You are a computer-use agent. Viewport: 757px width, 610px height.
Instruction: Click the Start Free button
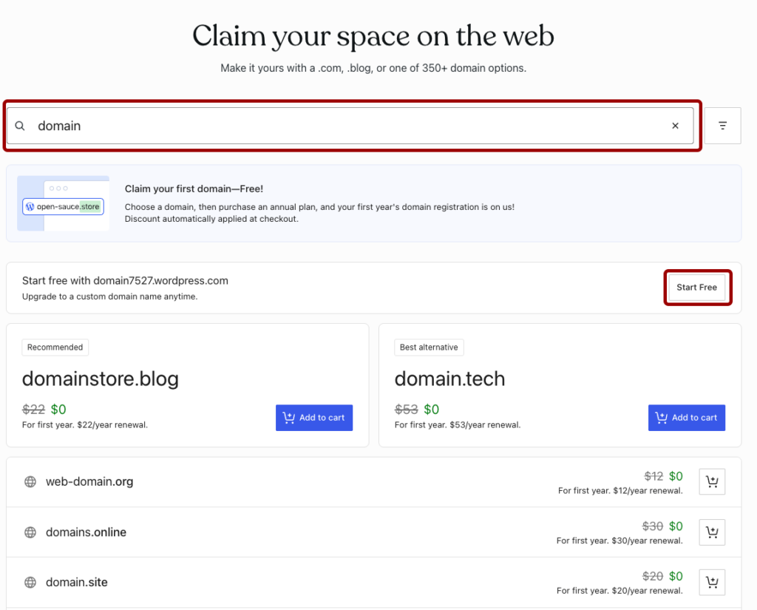696,288
